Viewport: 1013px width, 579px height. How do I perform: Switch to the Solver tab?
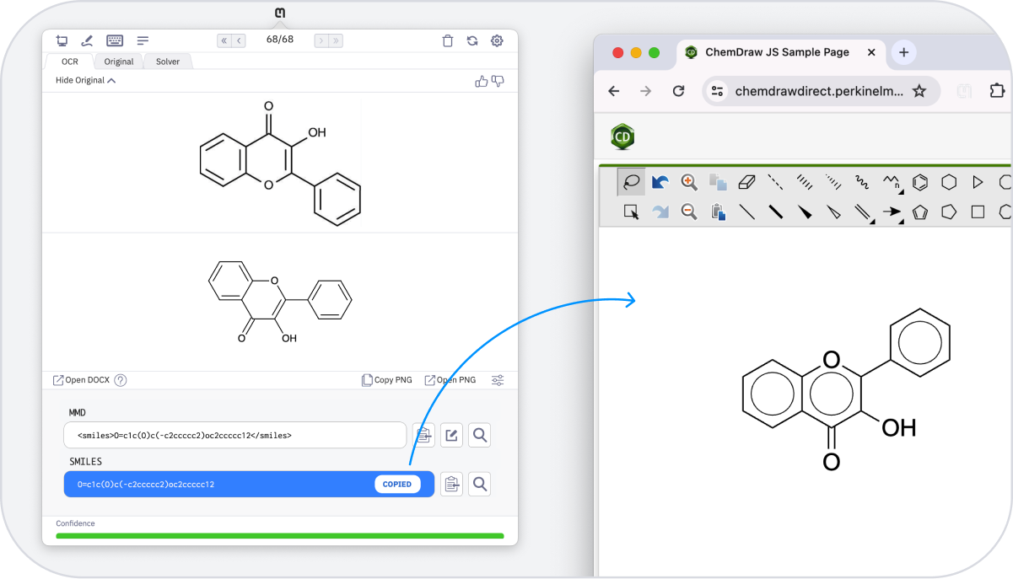point(167,61)
